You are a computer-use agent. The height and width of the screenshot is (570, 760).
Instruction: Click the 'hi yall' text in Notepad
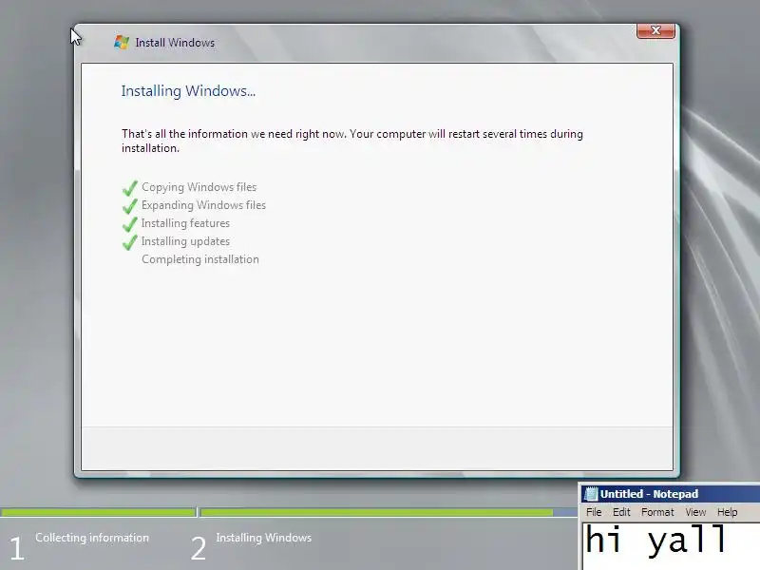pyautogui.click(x=655, y=540)
